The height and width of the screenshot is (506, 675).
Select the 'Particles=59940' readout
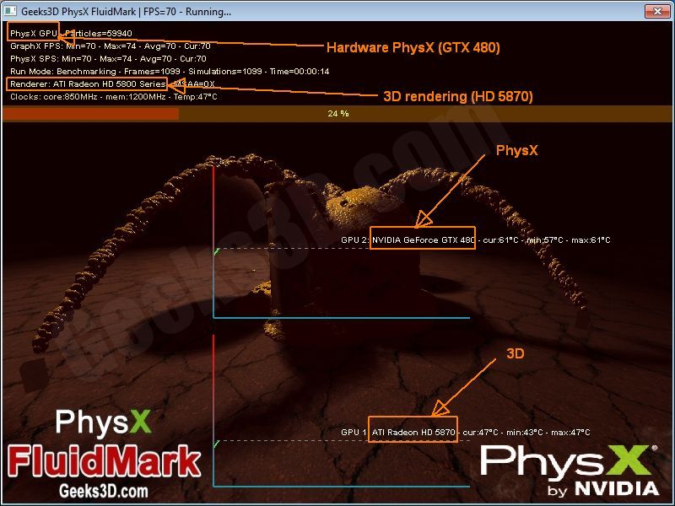tap(99, 33)
